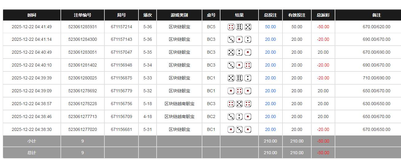401x160 pixels.
Task: Select order number 523061283051 cell
Action: [82, 52]
